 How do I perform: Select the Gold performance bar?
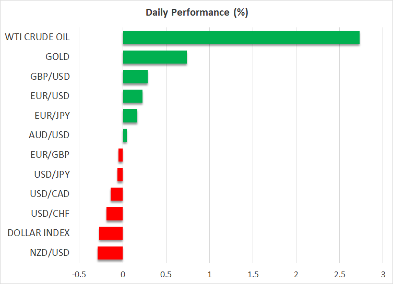coord(154,57)
